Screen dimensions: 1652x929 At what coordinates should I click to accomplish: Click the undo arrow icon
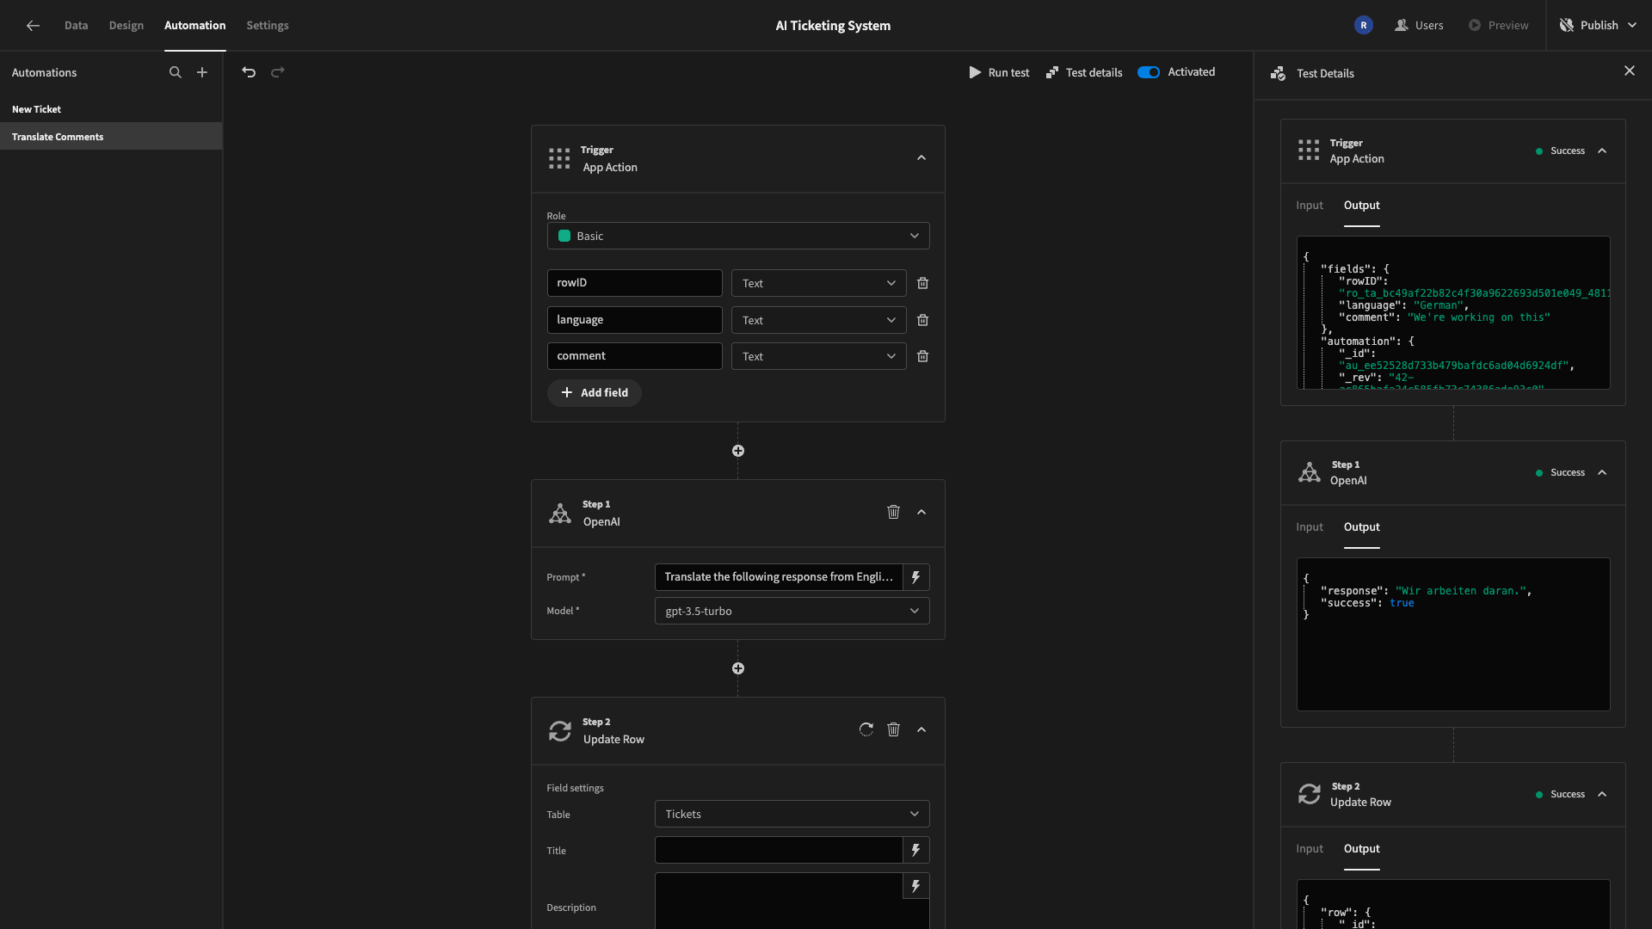click(249, 72)
